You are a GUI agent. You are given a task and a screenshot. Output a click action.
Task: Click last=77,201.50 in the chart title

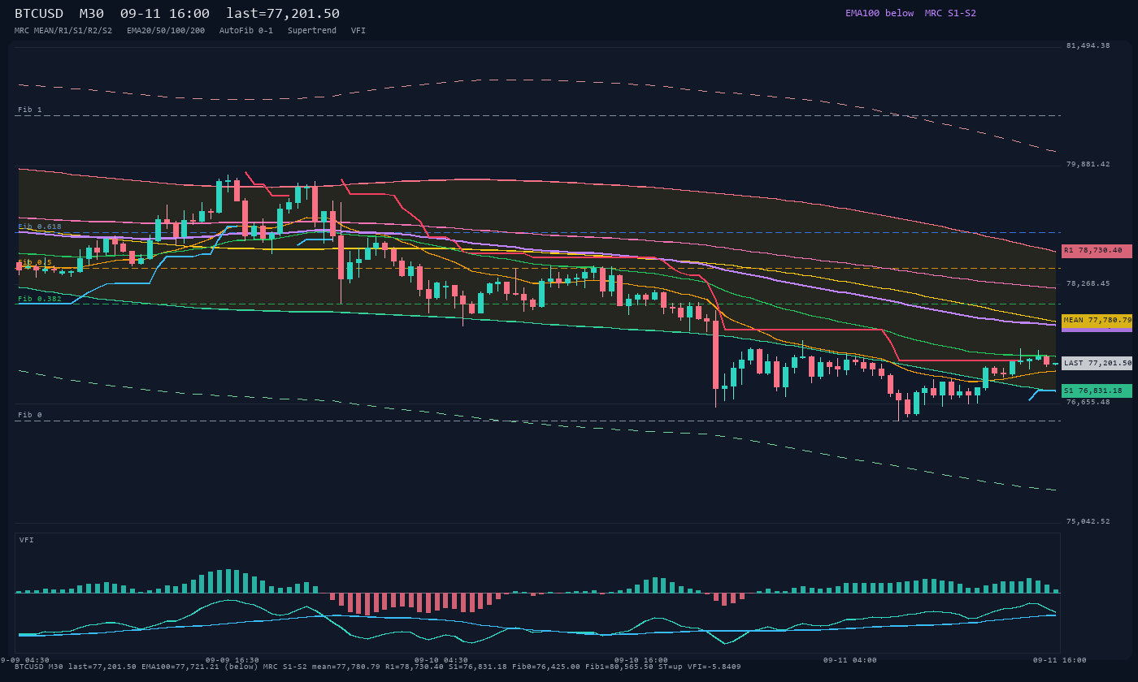click(x=283, y=13)
